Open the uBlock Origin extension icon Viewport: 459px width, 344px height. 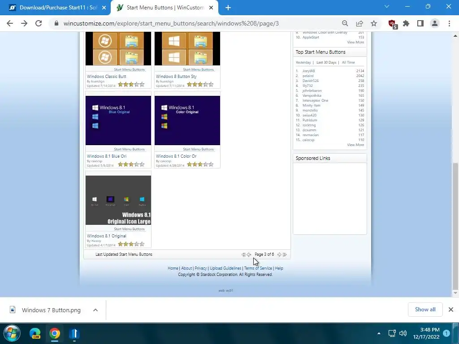pyautogui.click(x=392, y=24)
